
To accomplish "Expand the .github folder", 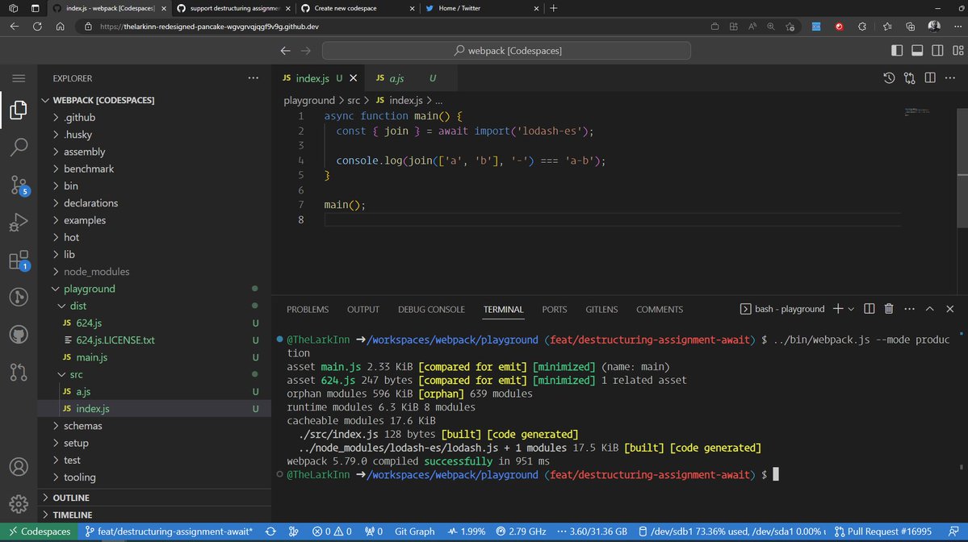I will pyautogui.click(x=154, y=117).
